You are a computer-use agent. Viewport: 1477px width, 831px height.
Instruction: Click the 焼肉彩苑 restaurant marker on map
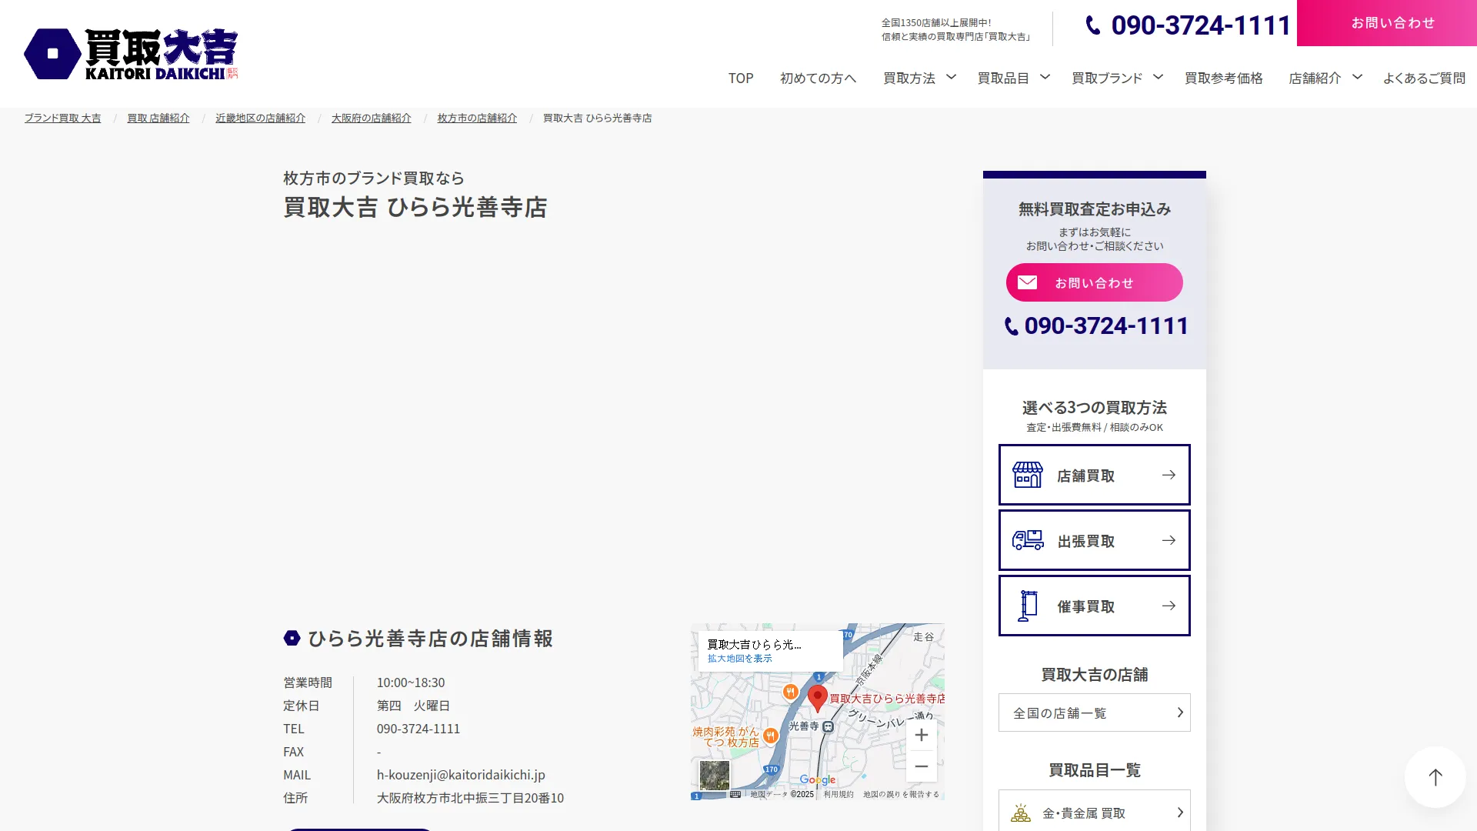point(770,736)
